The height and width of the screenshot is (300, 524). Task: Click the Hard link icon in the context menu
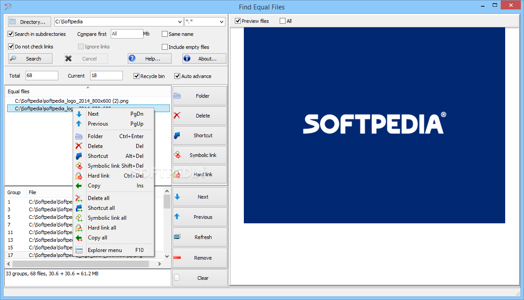pos(79,176)
